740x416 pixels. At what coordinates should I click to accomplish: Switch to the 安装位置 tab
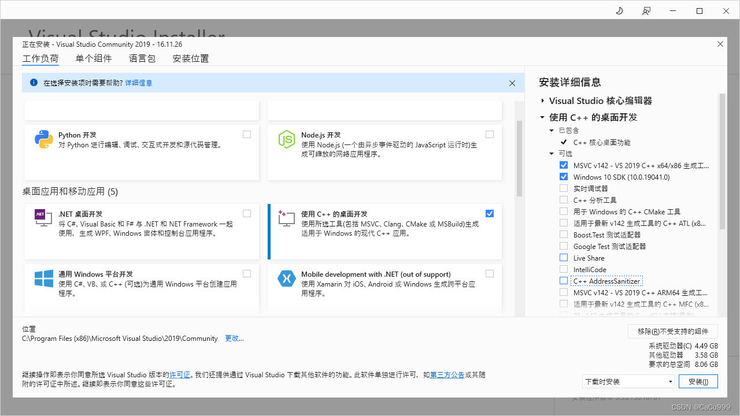click(191, 58)
